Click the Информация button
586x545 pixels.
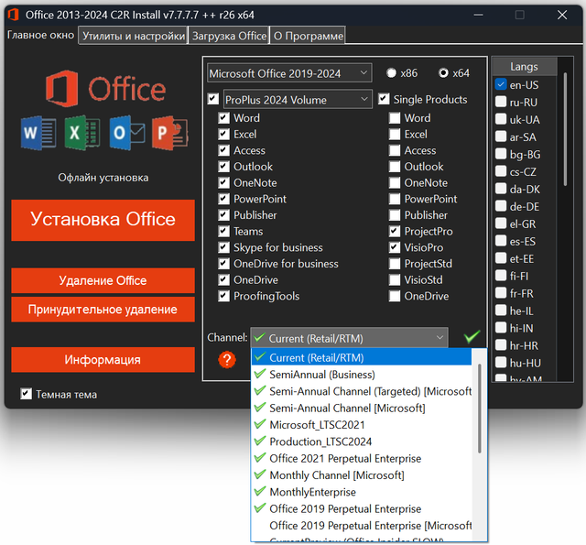(x=103, y=360)
